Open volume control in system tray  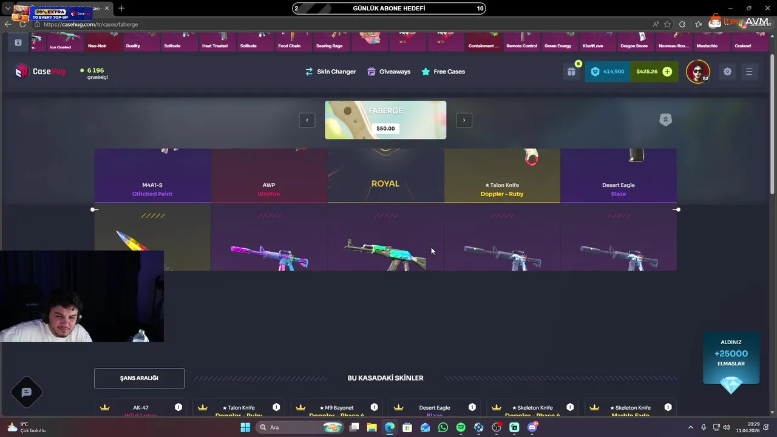(x=727, y=427)
